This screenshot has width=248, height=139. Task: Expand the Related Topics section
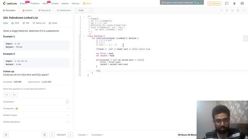(x=36, y=115)
